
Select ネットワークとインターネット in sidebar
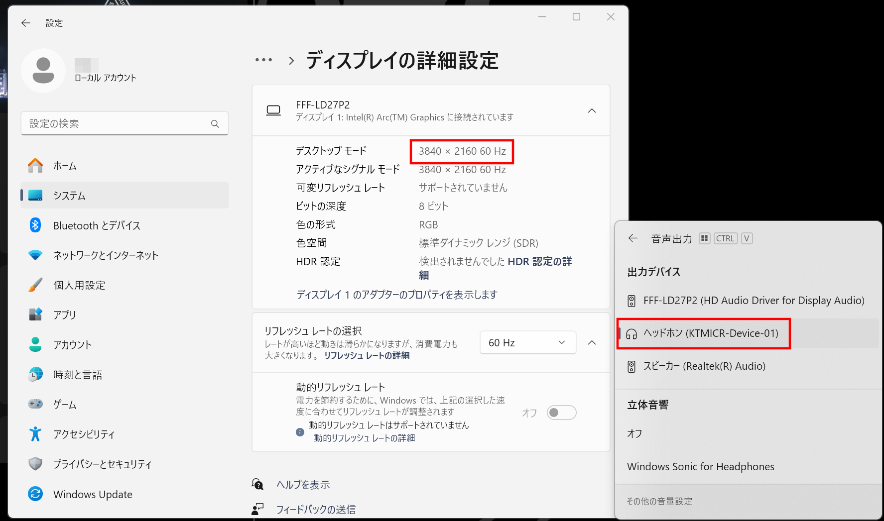pyautogui.click(x=106, y=255)
